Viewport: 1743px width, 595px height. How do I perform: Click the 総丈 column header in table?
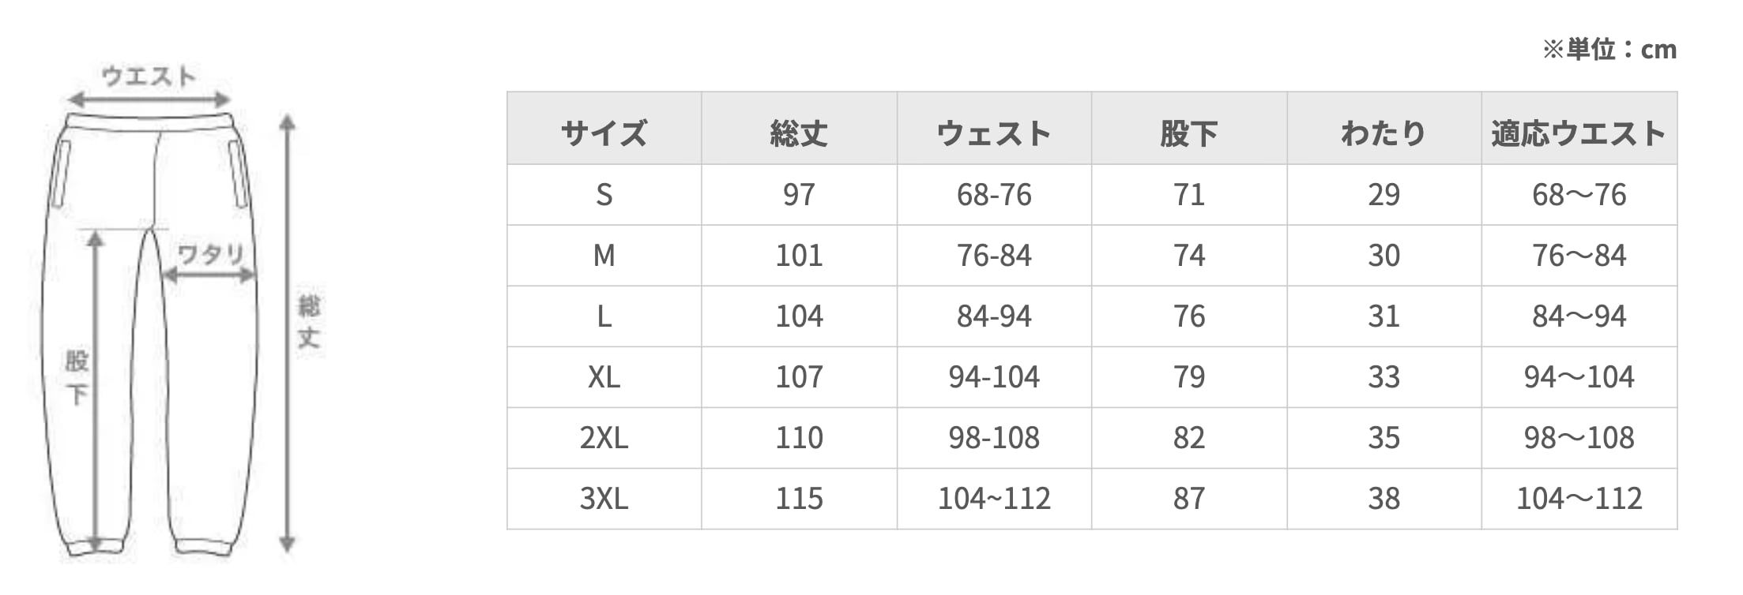click(x=799, y=133)
